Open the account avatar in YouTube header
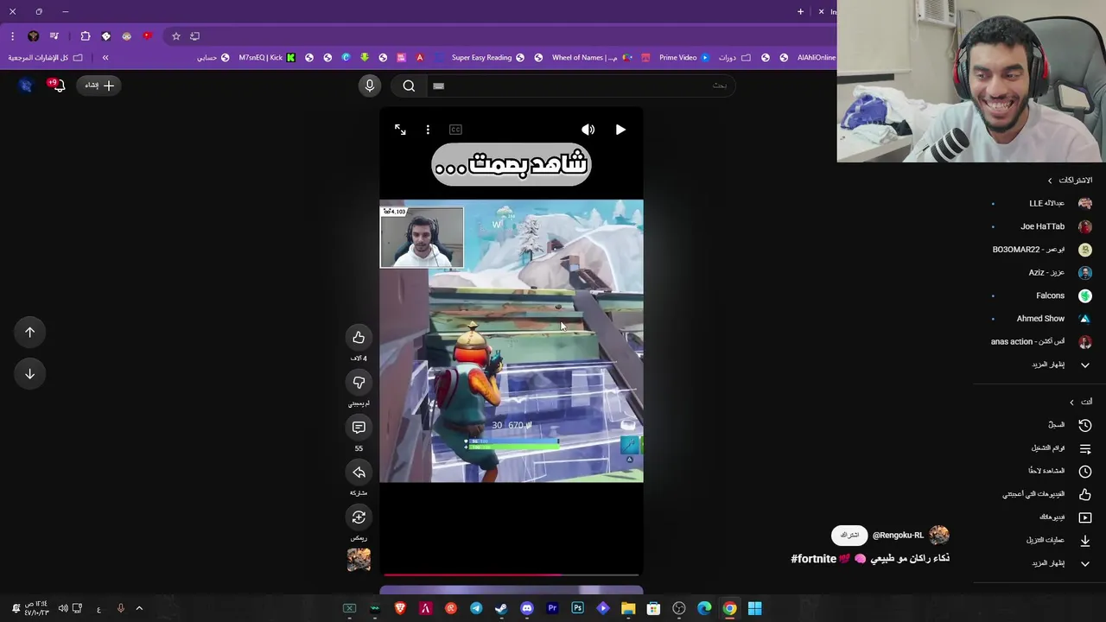The image size is (1106, 622). [25, 86]
